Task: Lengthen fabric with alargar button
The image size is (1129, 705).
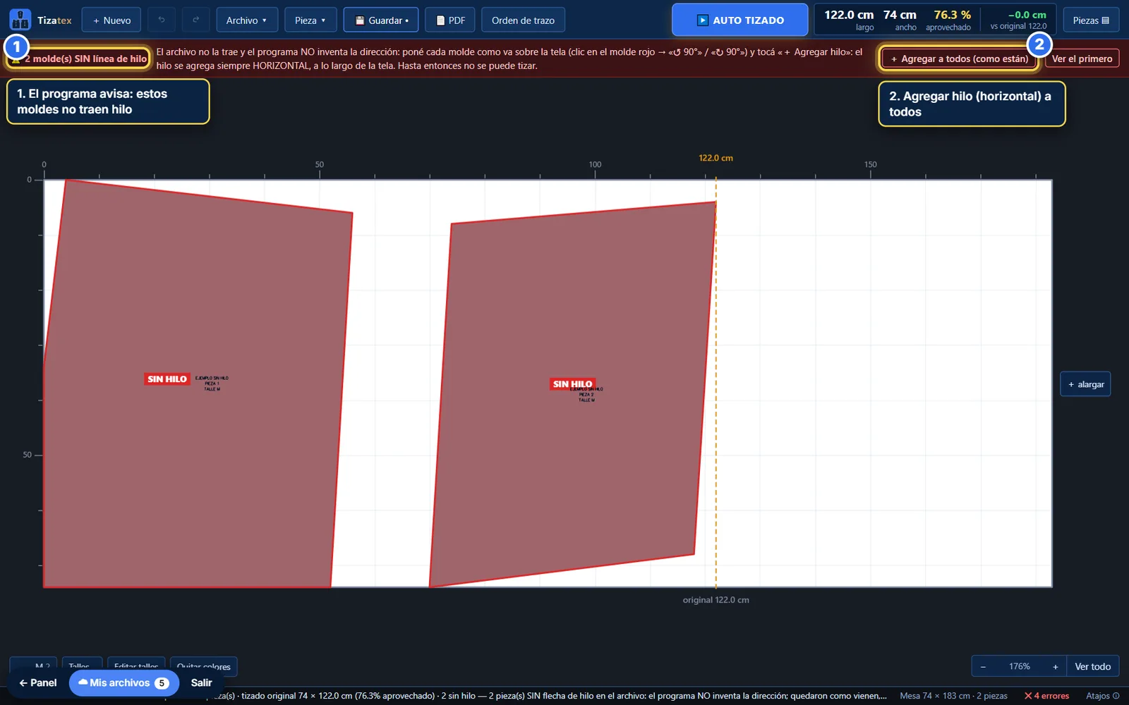Action: click(1085, 384)
